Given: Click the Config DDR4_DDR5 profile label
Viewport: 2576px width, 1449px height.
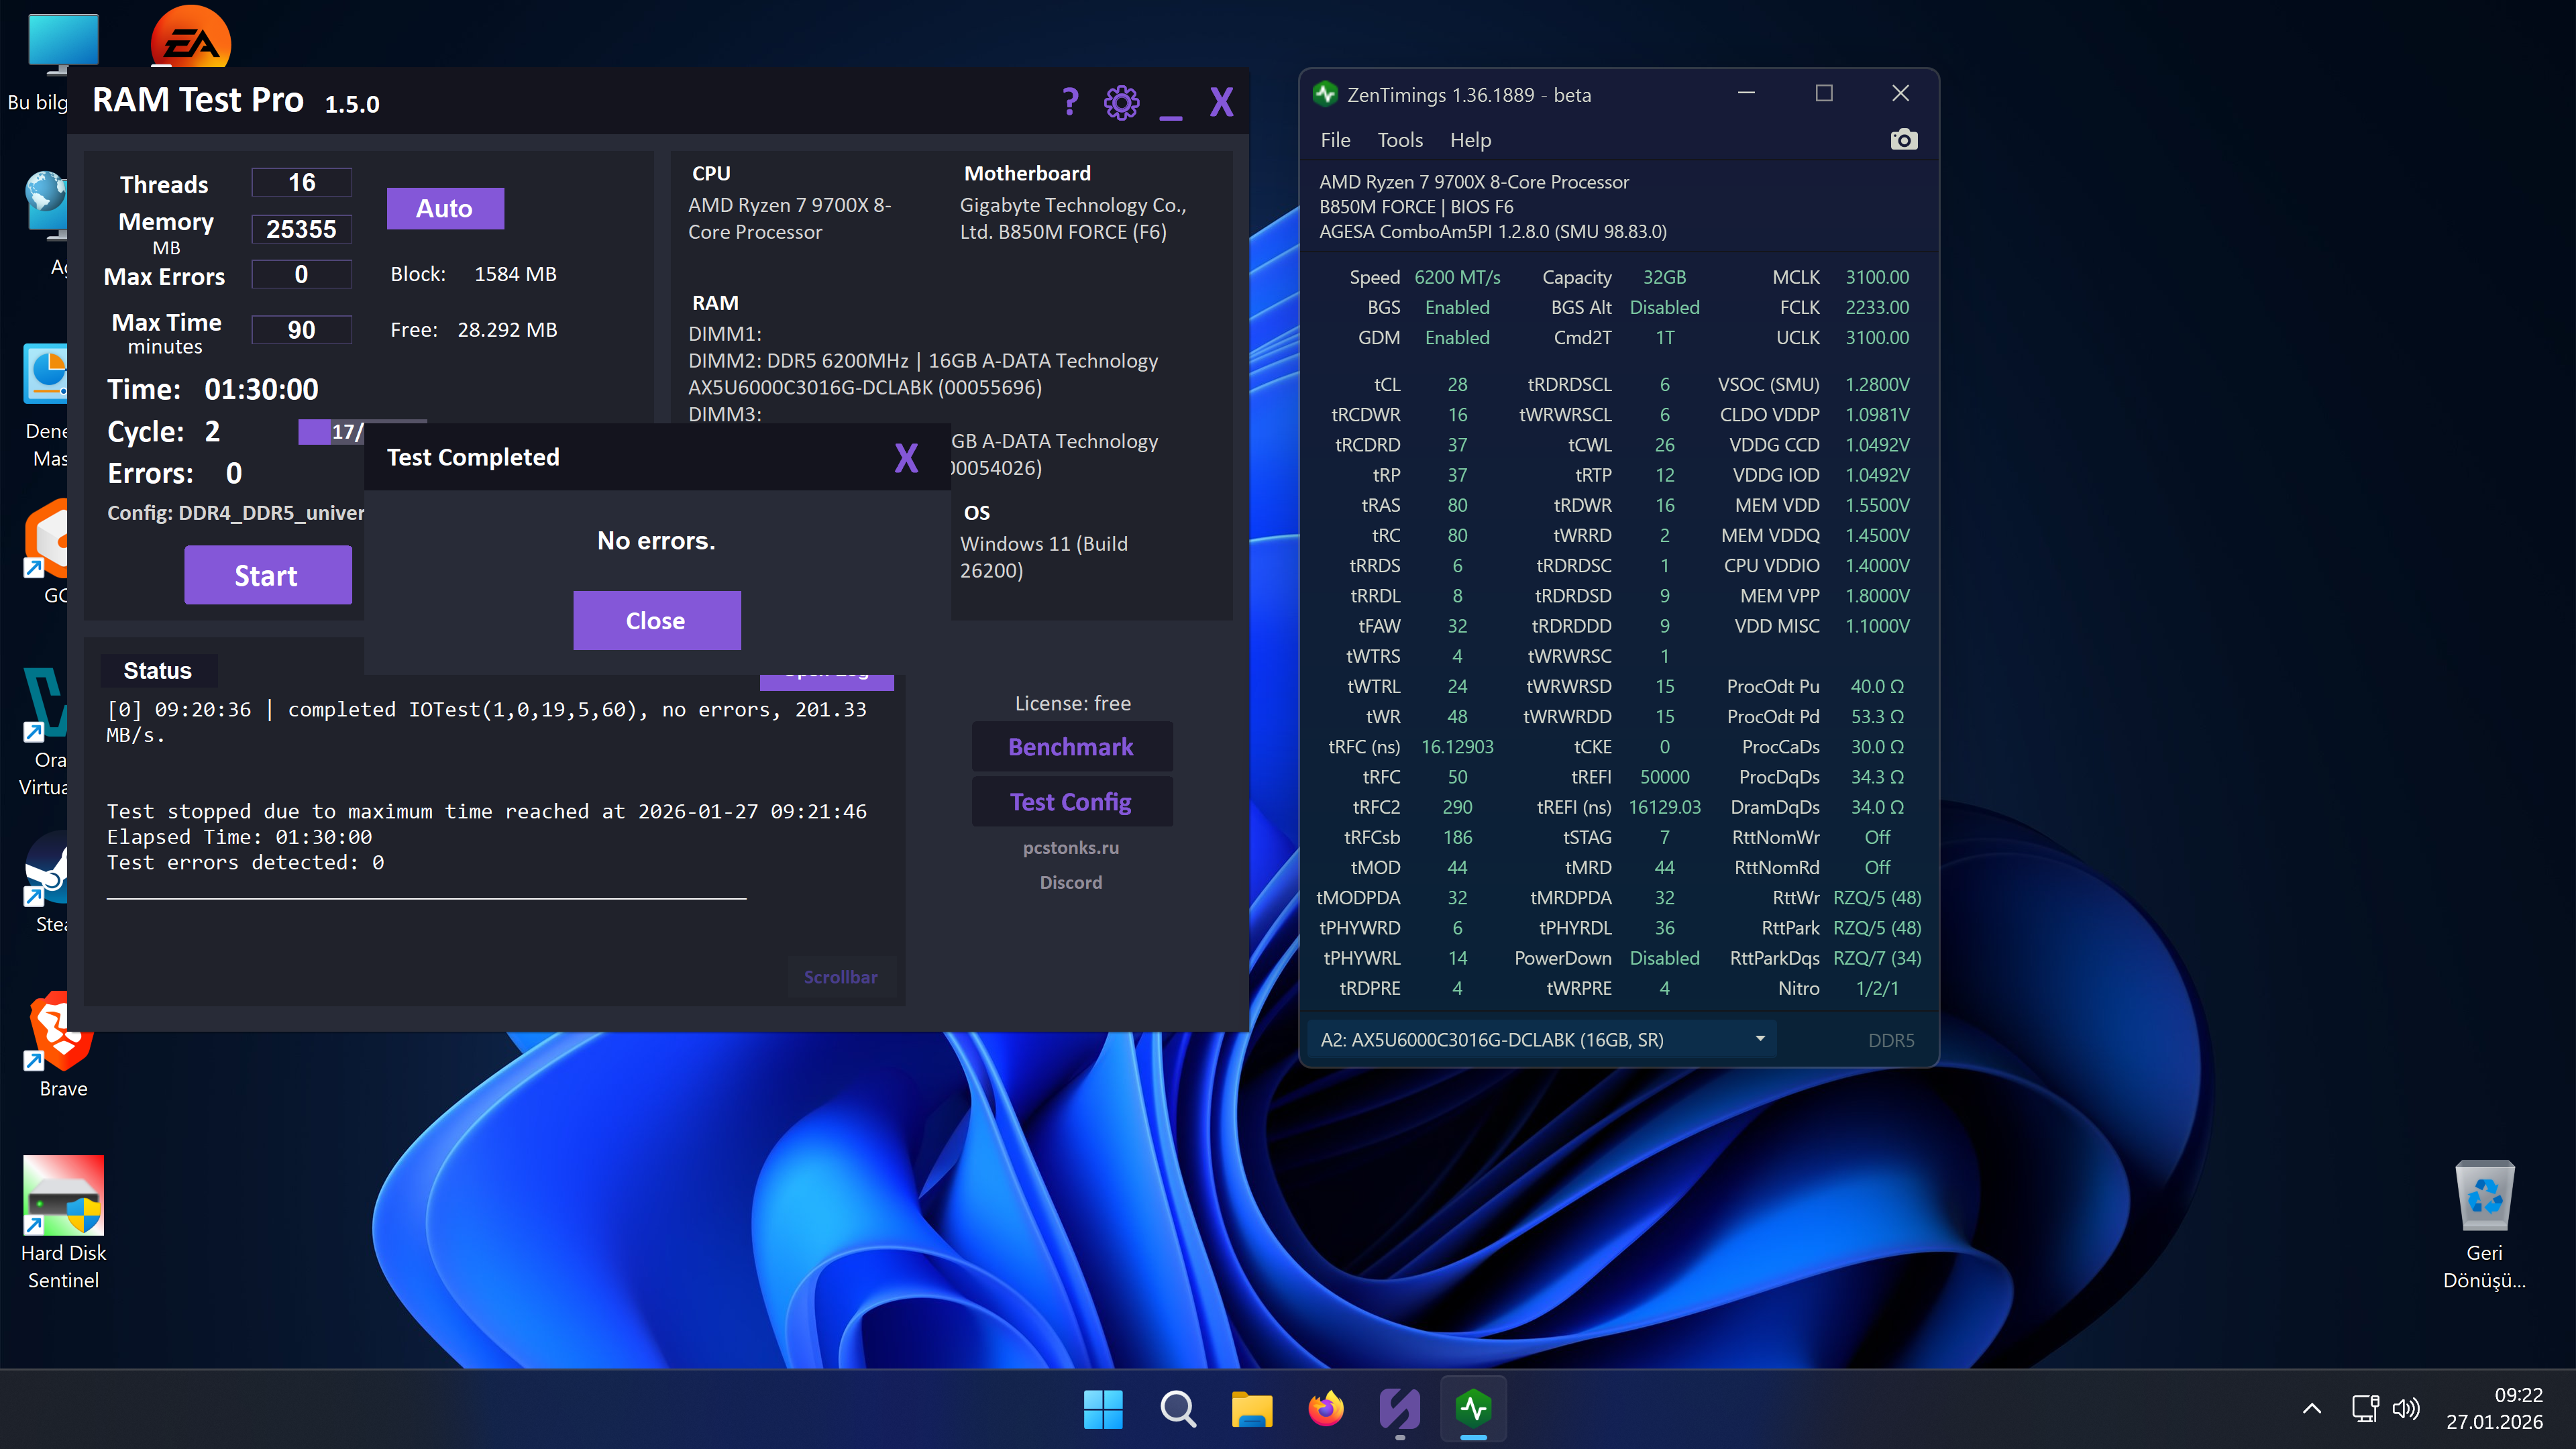Looking at the screenshot, I should (x=235, y=513).
